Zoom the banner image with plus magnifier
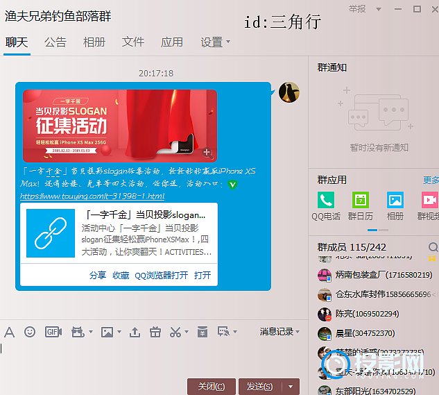The image size is (439, 395). coord(207,152)
